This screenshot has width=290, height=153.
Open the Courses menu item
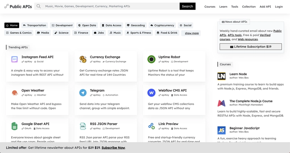(210, 6)
